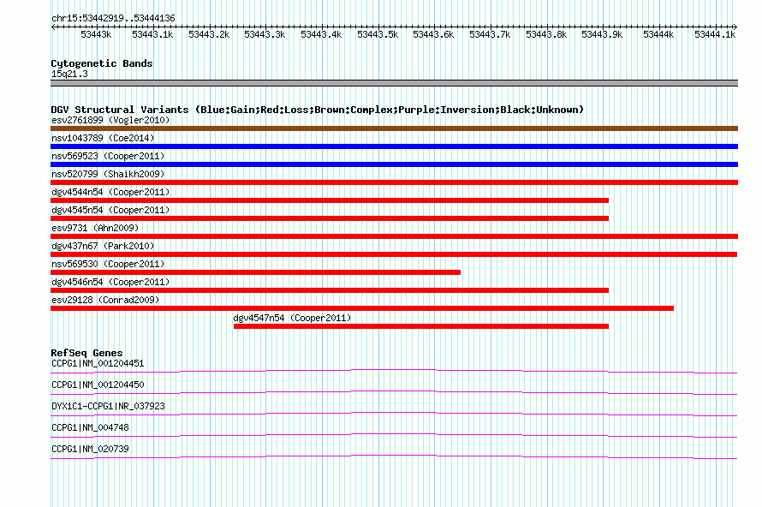Viewport: 762px width, 507px height.
Task: Open the dgv4547n54 (Cooper2011) label
Action: (292, 318)
